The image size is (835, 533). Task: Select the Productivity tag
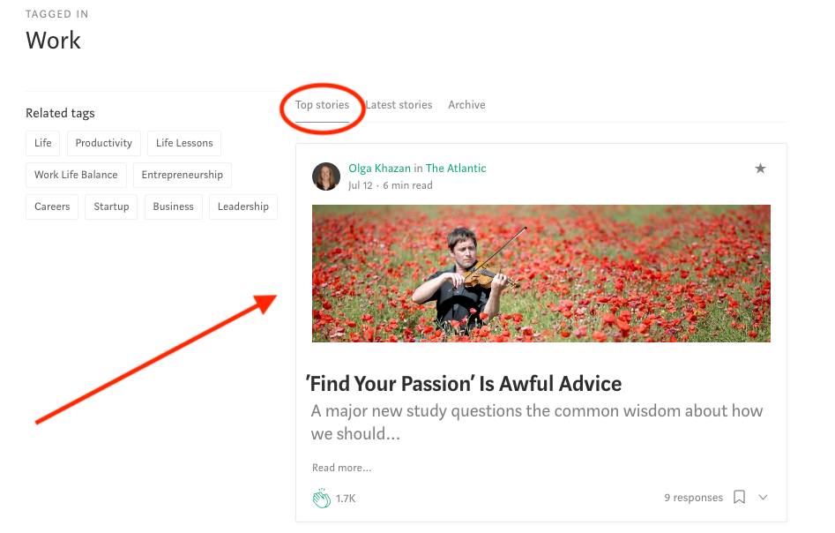[x=104, y=143]
